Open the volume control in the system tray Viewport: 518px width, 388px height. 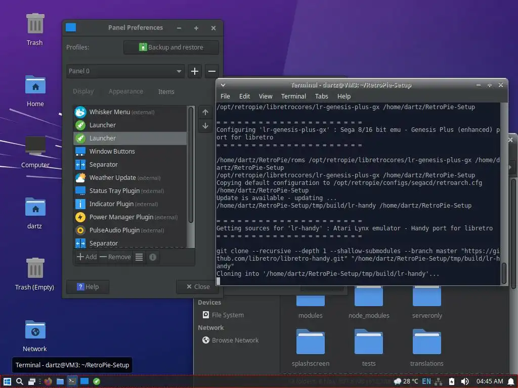coord(465,381)
